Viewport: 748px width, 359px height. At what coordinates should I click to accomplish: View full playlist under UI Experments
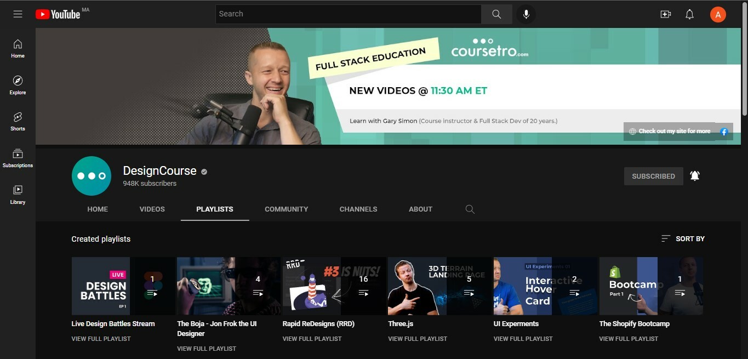click(523, 339)
